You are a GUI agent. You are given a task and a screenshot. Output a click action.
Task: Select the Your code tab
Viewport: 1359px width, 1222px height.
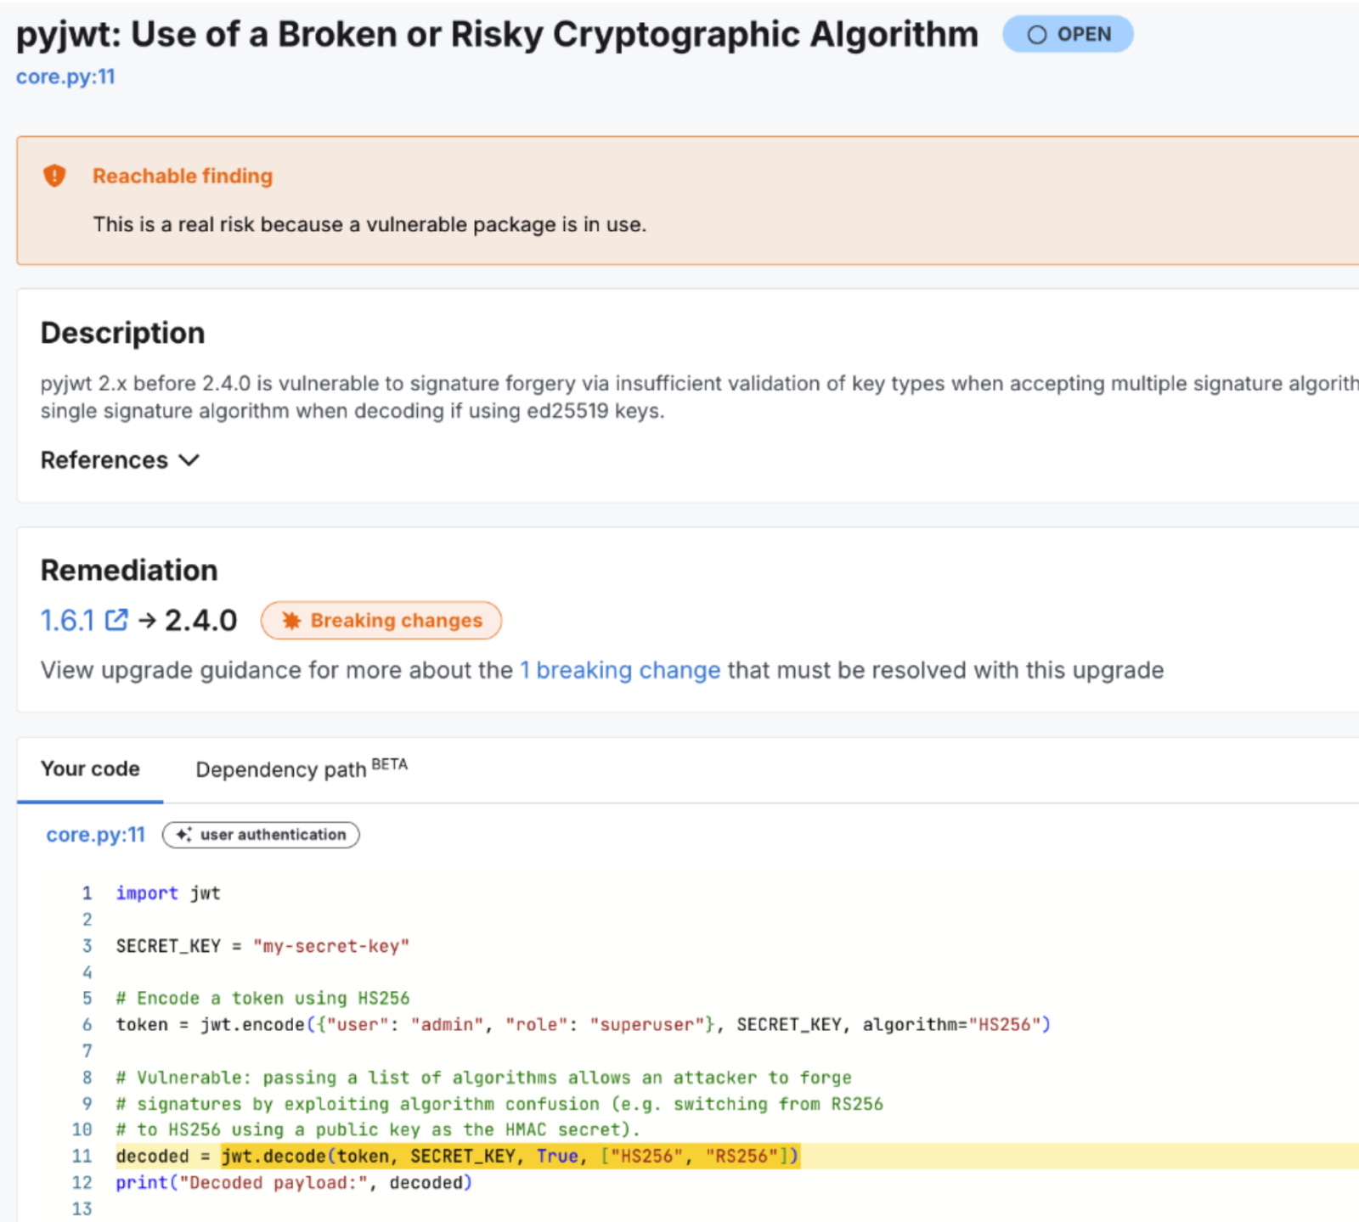[x=90, y=769]
